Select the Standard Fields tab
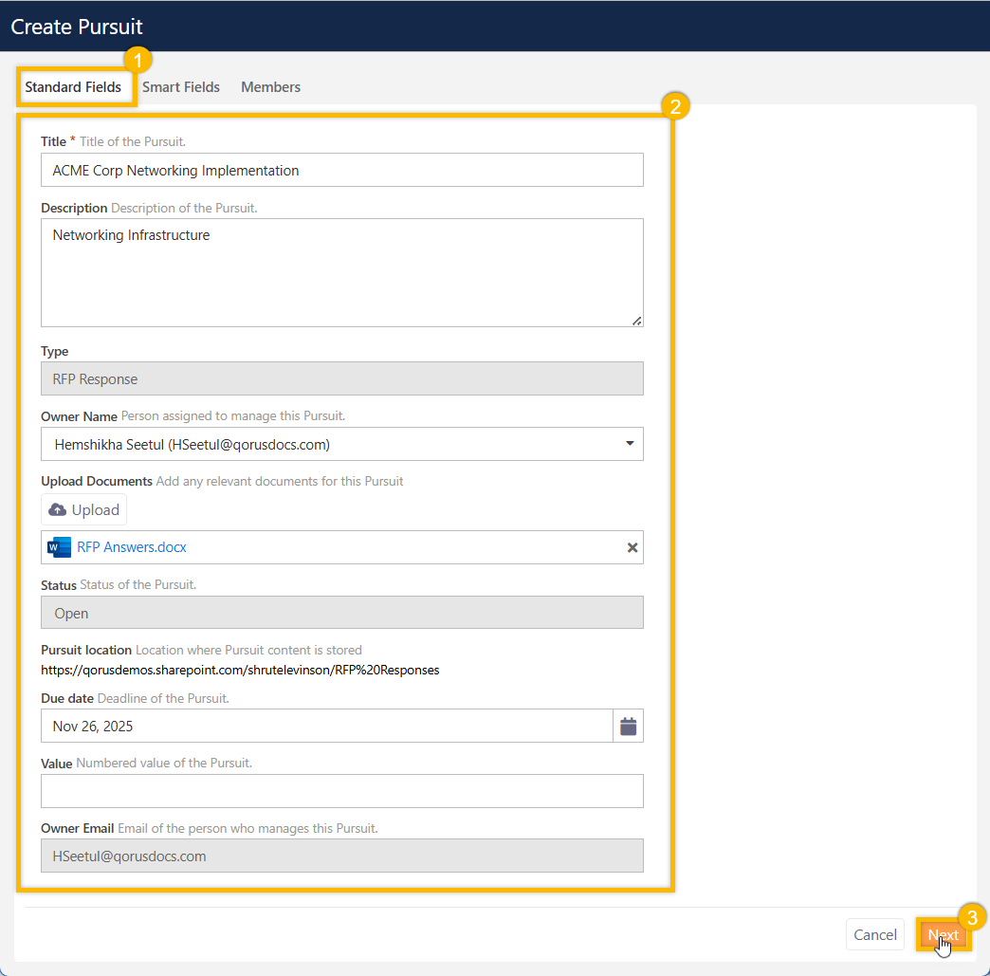Image resolution: width=990 pixels, height=976 pixels. coord(73,87)
